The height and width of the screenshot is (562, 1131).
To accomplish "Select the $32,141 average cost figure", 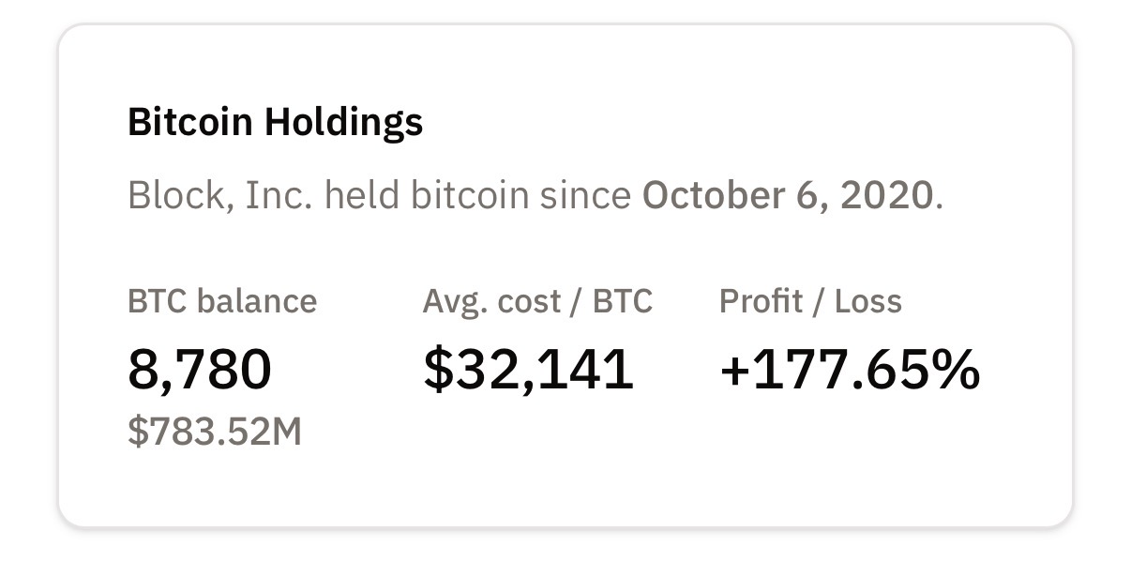I will tap(528, 368).
